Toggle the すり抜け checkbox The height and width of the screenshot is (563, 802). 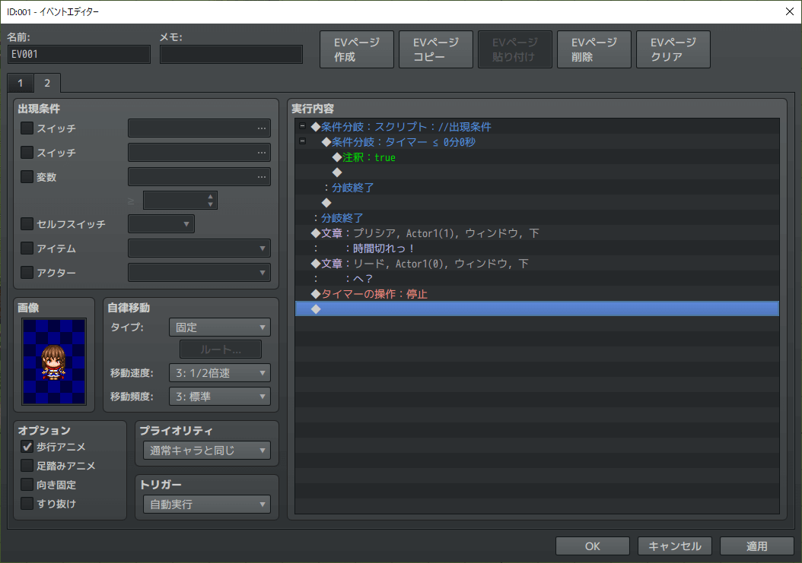click(27, 504)
